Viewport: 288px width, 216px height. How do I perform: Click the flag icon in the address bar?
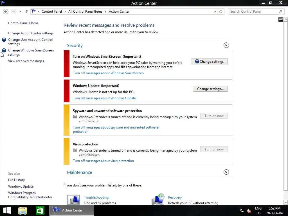[33, 11]
